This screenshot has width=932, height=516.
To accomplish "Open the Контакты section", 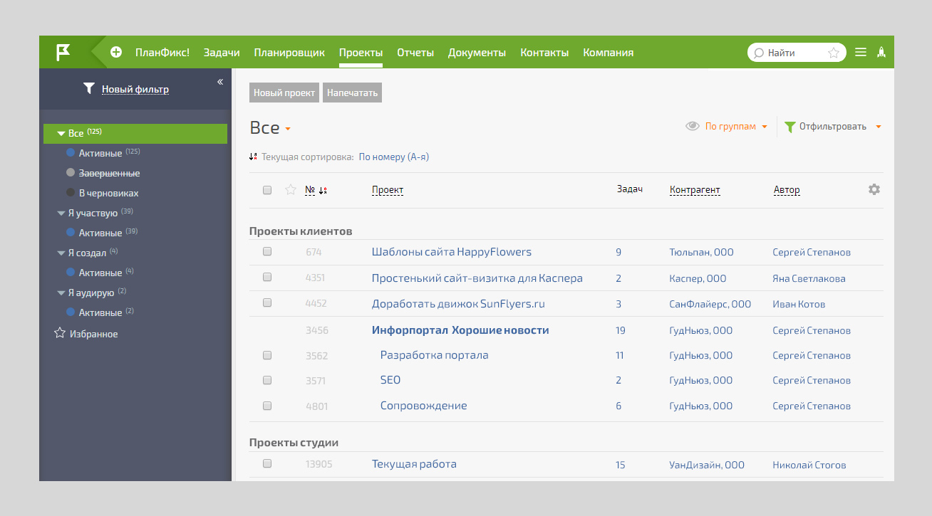I will click(544, 52).
